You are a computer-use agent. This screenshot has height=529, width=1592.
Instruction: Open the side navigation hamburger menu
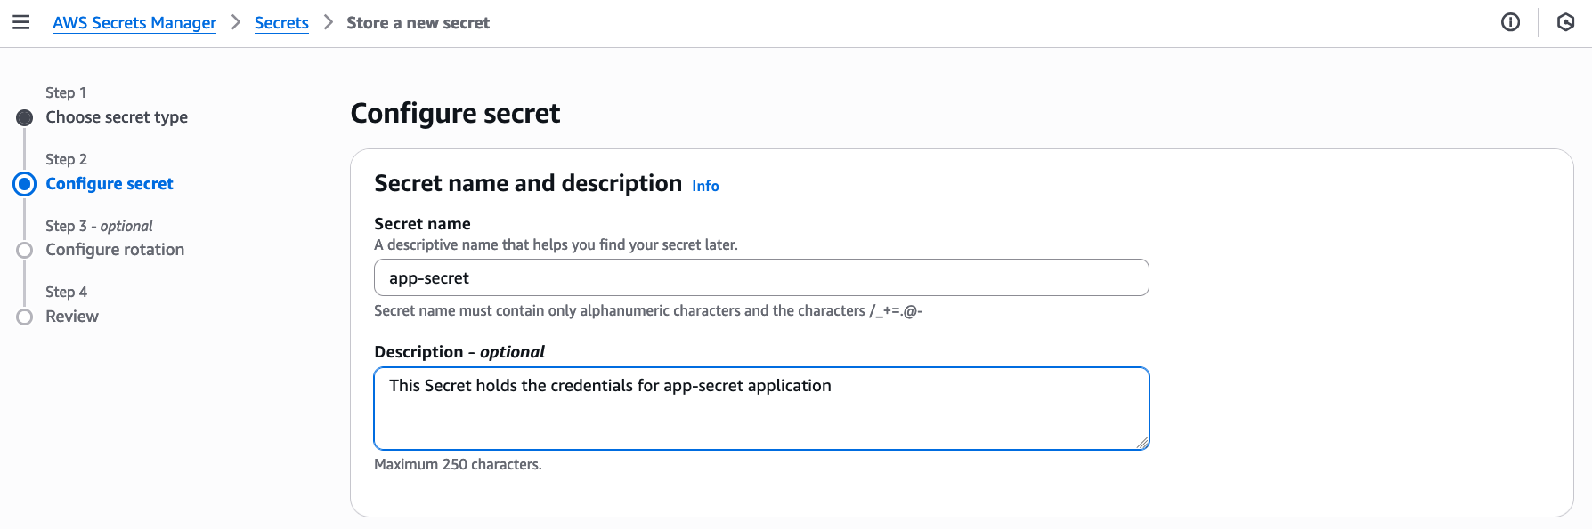[x=21, y=22]
